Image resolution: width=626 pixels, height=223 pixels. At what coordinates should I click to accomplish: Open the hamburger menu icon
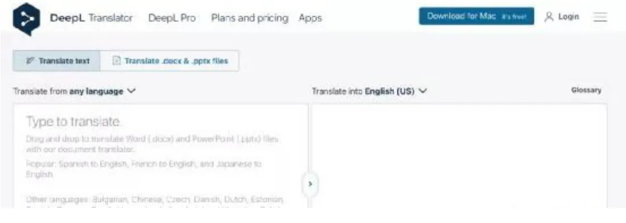(x=600, y=17)
